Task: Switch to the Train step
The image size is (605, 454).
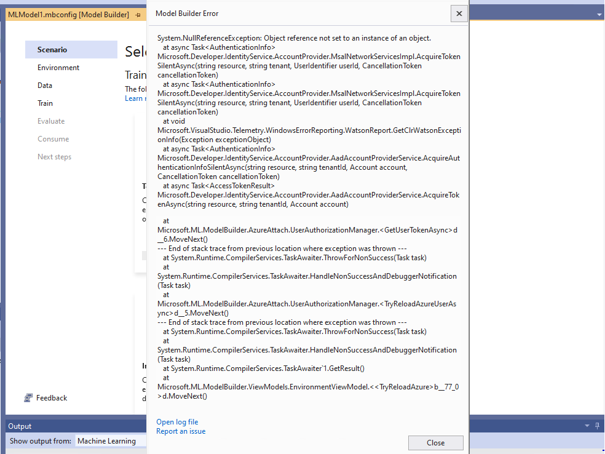Action: tap(45, 103)
